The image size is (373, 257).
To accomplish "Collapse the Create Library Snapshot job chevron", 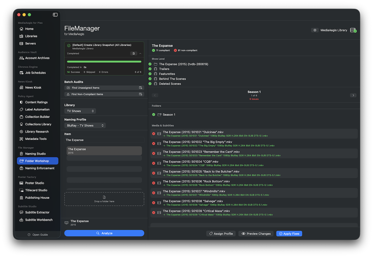I will (140, 53).
